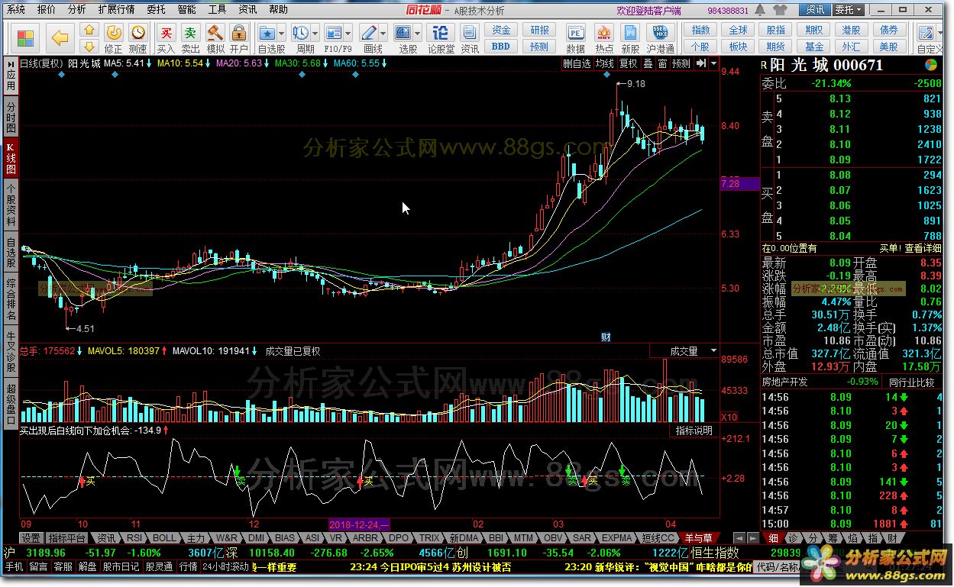Click the 港股 market button

(851, 31)
